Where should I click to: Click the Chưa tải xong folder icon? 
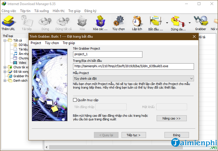pos(10,67)
